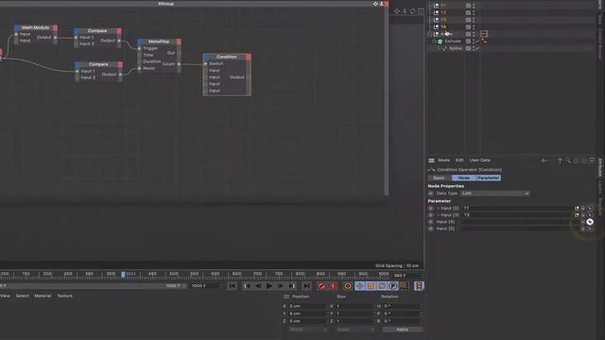Open Keyframe Selection round orange icon

click(x=347, y=286)
